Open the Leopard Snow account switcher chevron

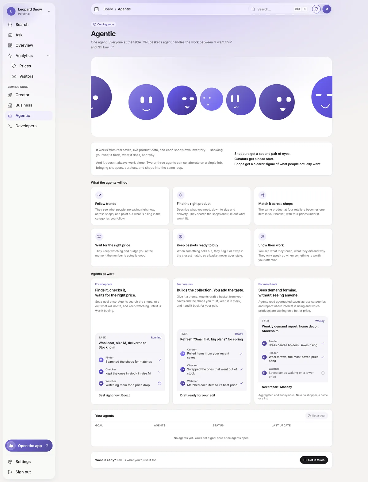coord(49,11)
